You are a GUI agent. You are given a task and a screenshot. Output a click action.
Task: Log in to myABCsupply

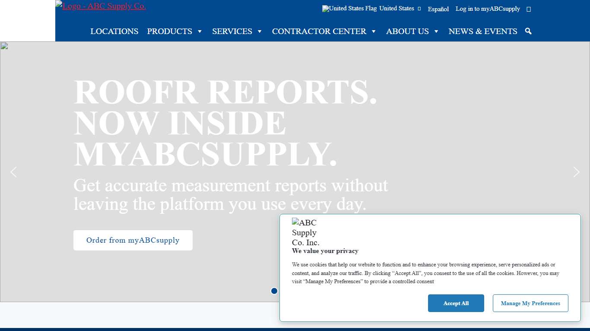pyautogui.click(x=488, y=9)
